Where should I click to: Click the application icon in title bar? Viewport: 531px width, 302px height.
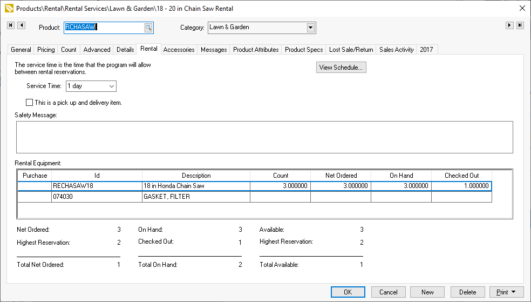coord(8,9)
